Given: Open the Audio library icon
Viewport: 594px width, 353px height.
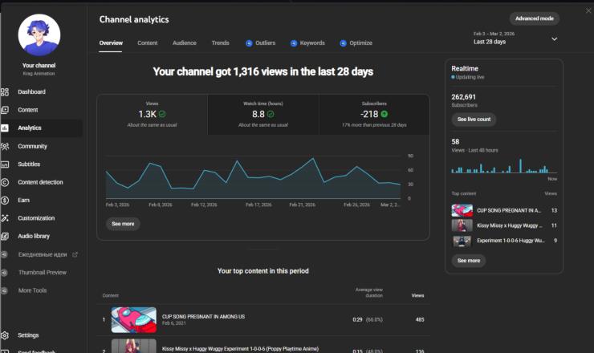Looking at the screenshot, I should click(x=5, y=236).
